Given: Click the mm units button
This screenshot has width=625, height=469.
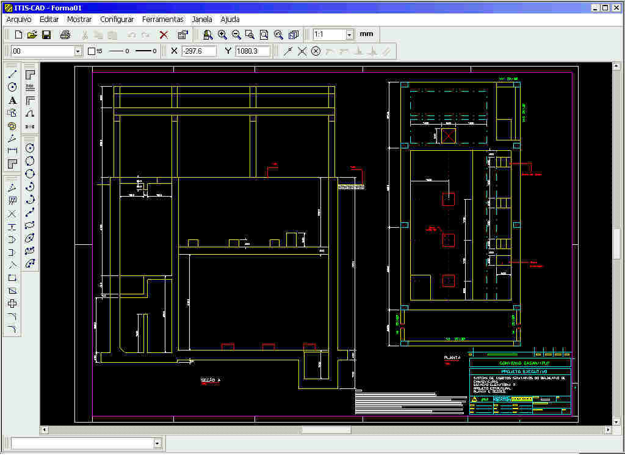Looking at the screenshot, I should 366,34.
